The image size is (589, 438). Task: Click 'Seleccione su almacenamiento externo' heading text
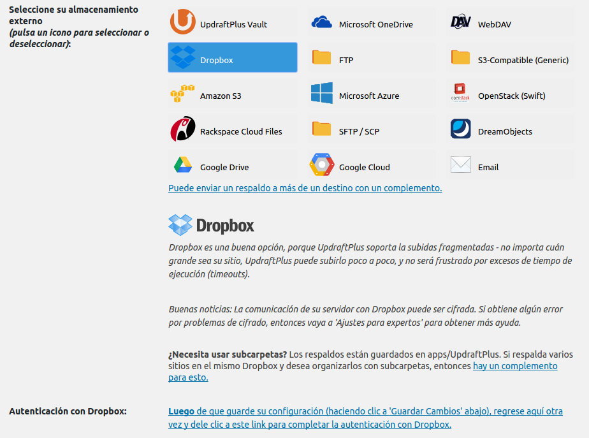click(74, 15)
